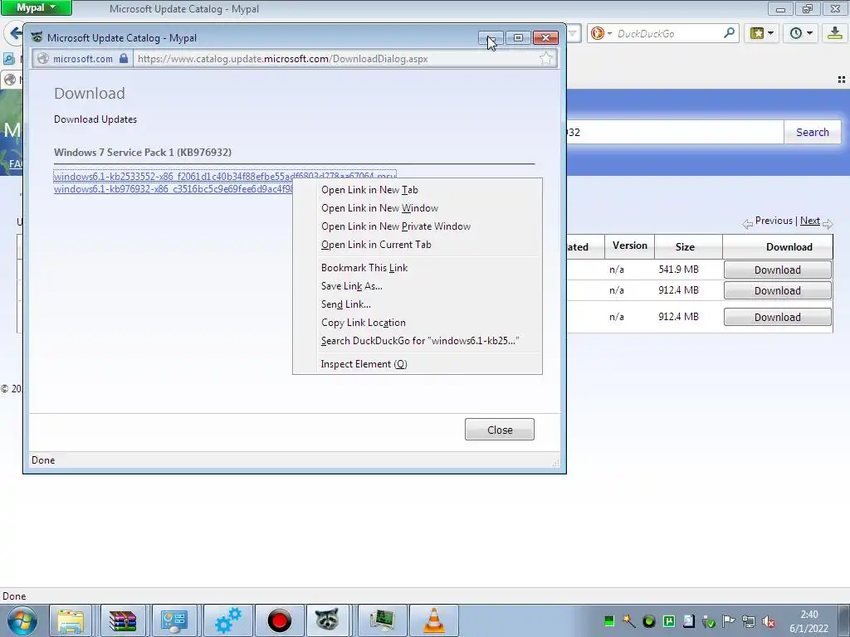Choose Search DuckDuckGo for windows6.1-kb25...
Image resolution: width=850 pixels, height=637 pixels.
click(417, 341)
